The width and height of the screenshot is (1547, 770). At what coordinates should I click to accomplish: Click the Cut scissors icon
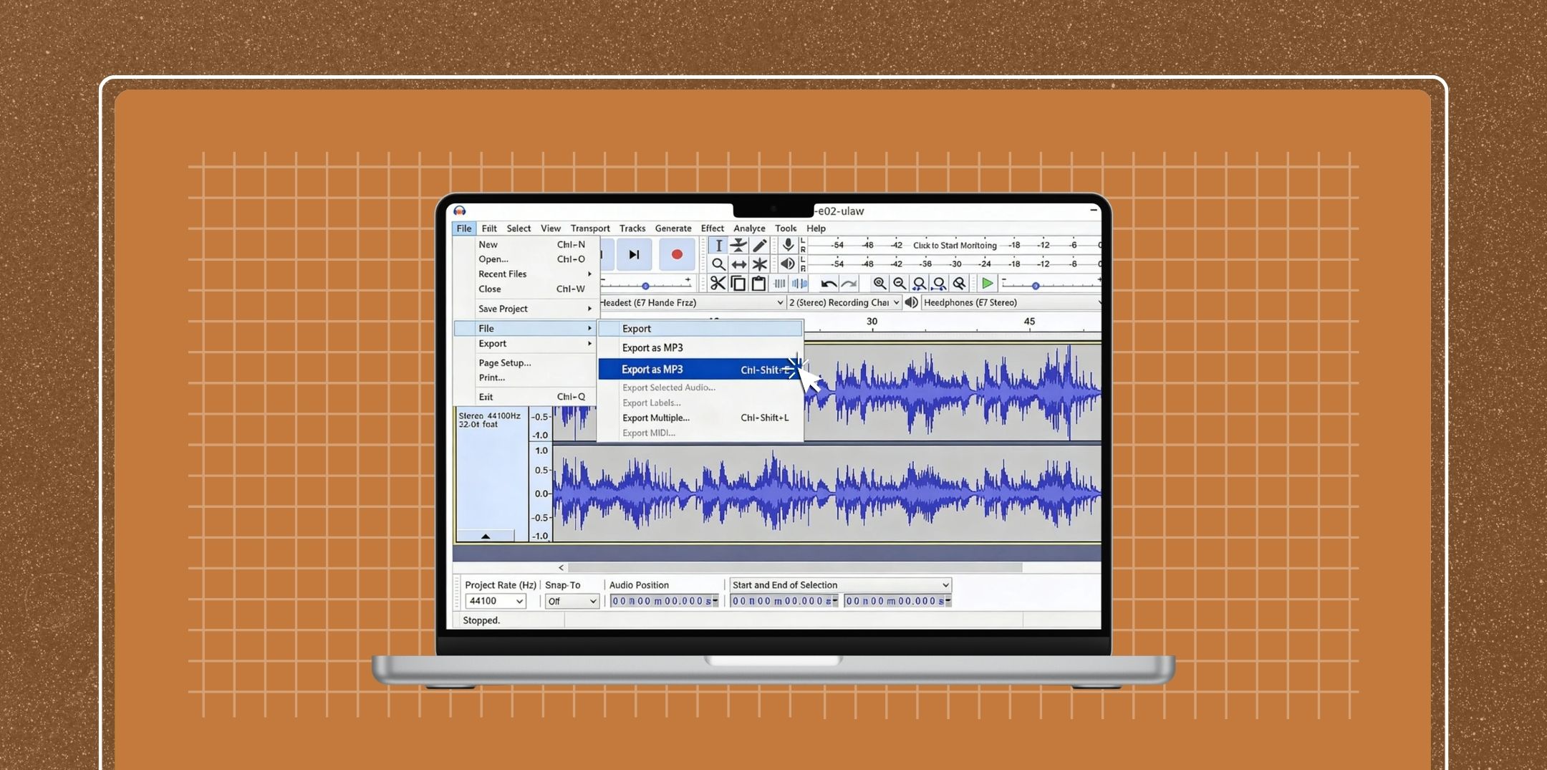[x=719, y=282]
